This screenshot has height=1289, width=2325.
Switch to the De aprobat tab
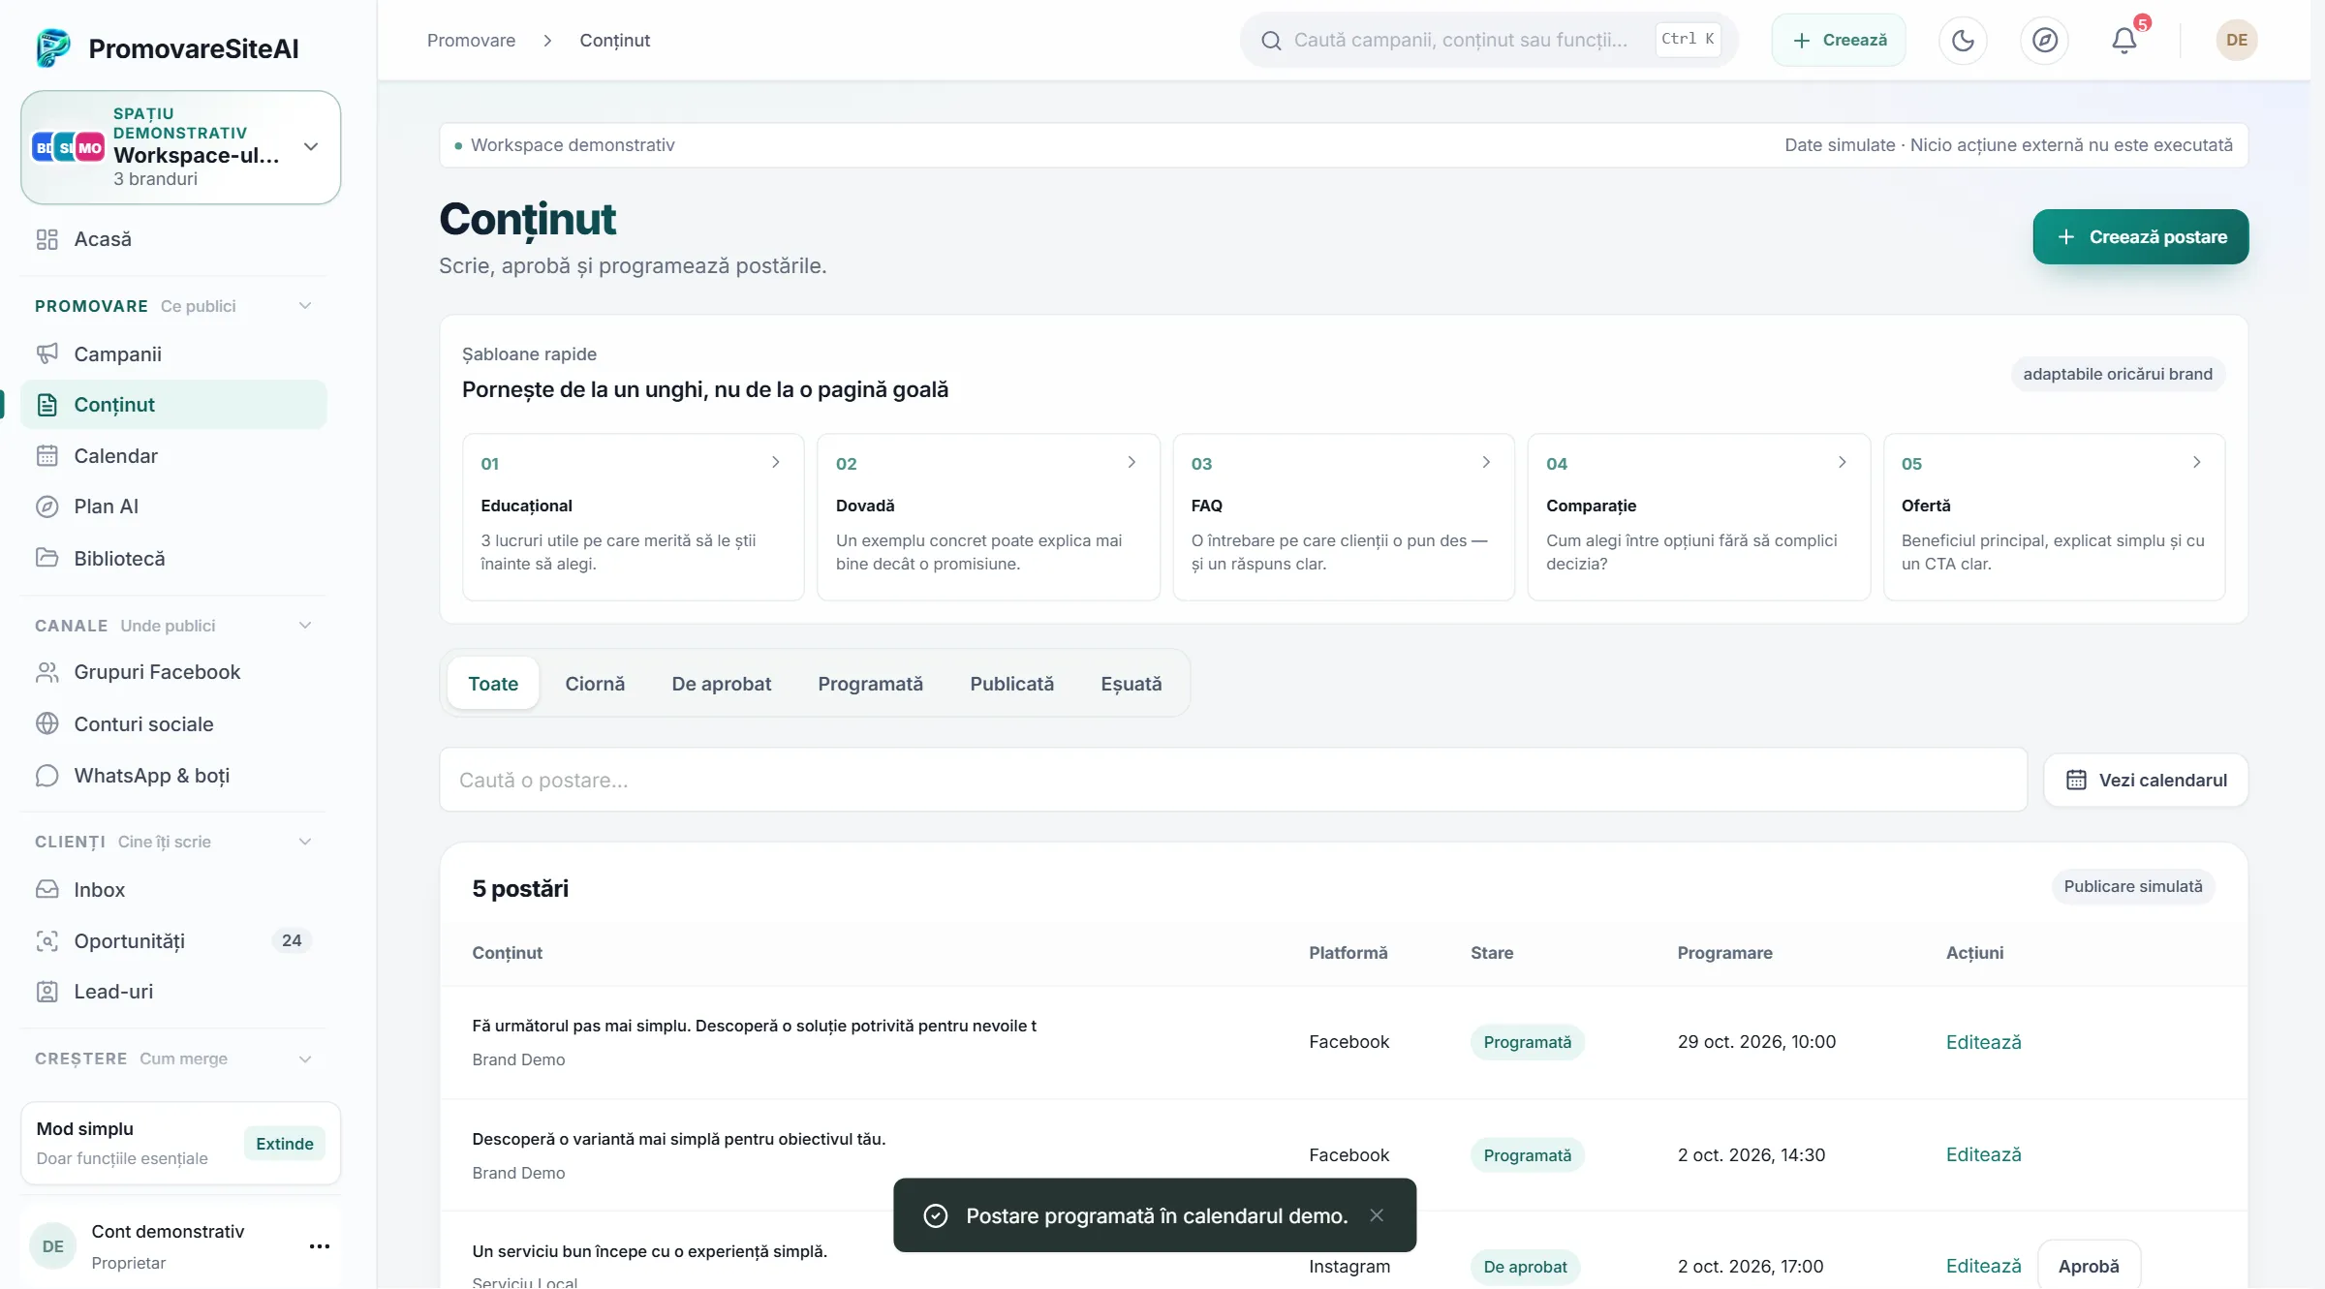coord(721,684)
